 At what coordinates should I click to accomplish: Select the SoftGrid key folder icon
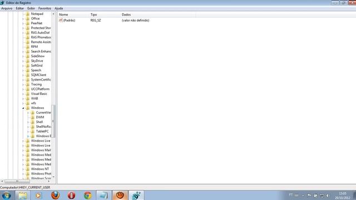28,66
